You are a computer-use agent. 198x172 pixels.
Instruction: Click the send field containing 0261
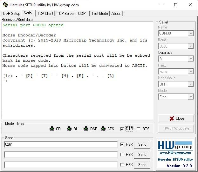61,144
